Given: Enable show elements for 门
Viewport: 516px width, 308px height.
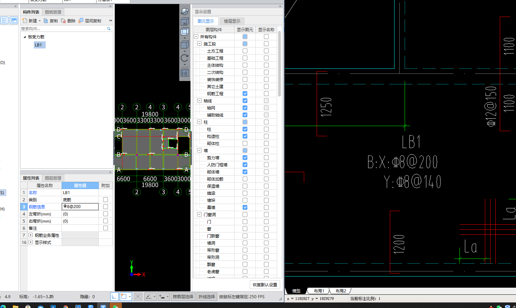Looking at the screenshot, I should (x=245, y=222).
